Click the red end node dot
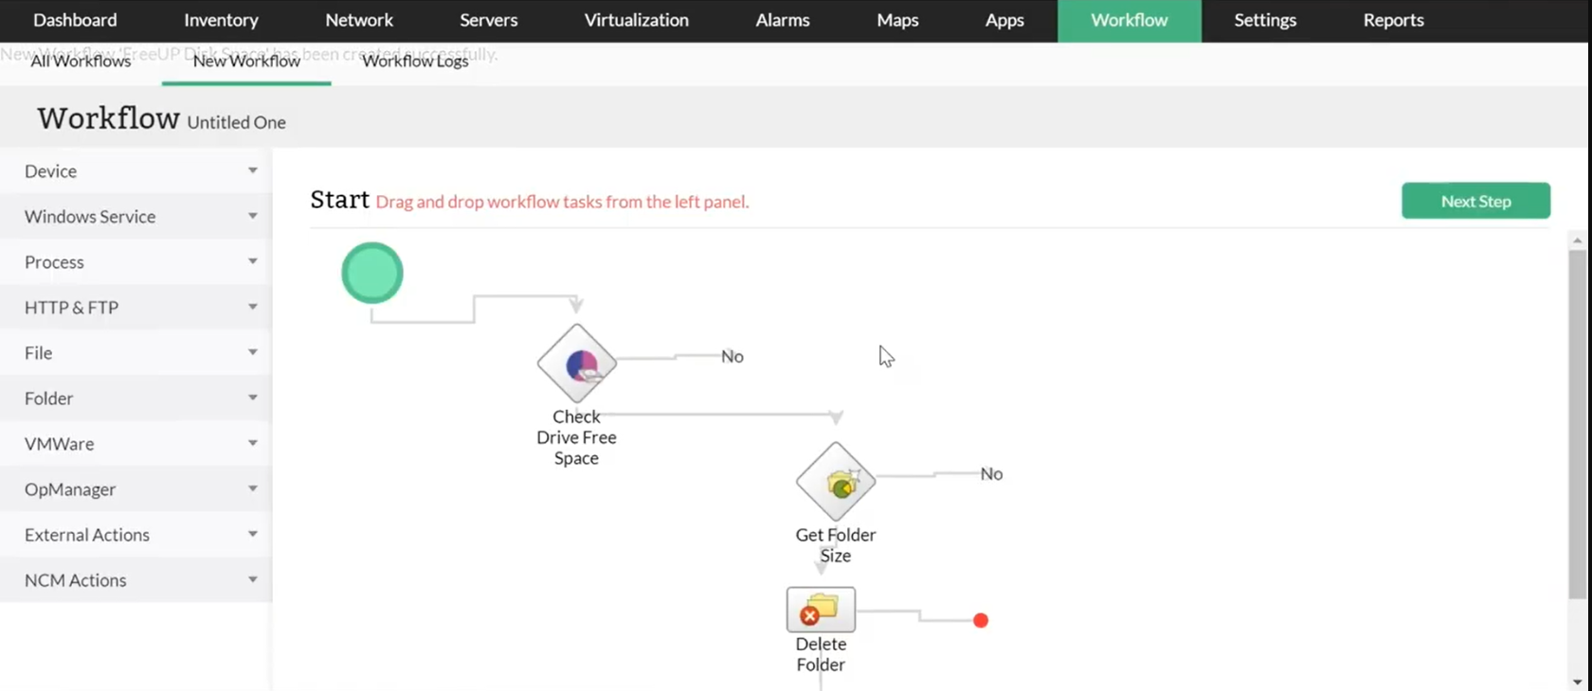The height and width of the screenshot is (691, 1592). click(x=981, y=621)
